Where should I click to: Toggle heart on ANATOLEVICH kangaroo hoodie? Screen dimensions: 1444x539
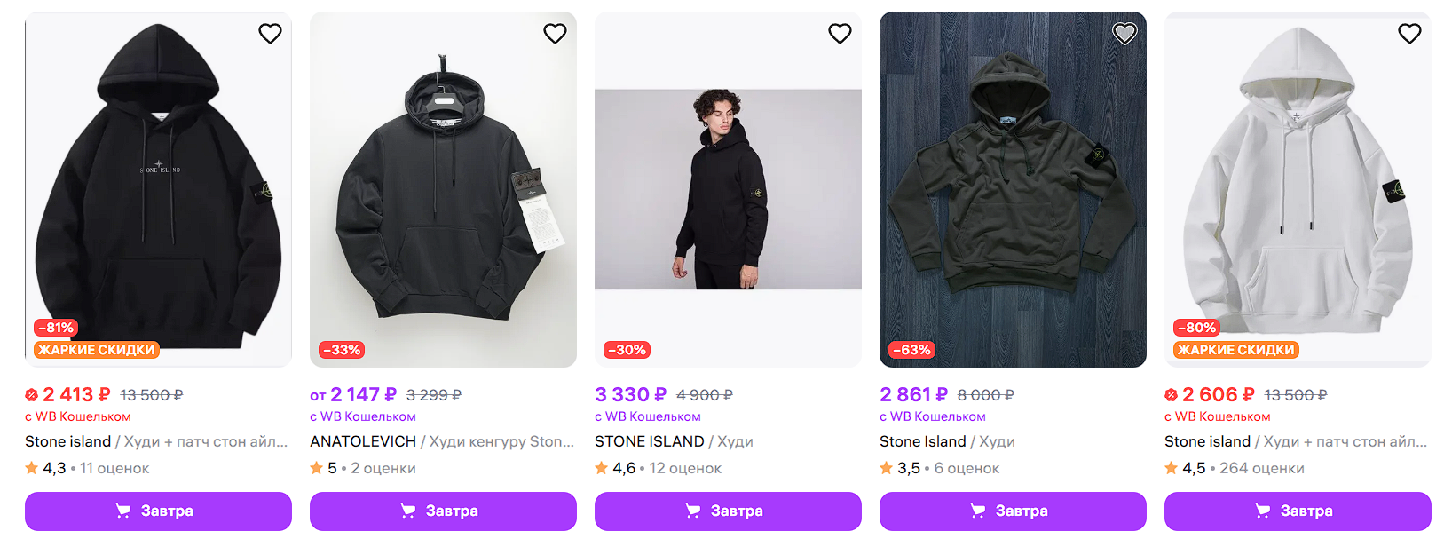click(x=555, y=34)
